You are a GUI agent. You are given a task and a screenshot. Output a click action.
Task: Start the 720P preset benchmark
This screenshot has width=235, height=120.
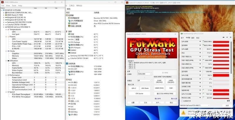[171, 88]
